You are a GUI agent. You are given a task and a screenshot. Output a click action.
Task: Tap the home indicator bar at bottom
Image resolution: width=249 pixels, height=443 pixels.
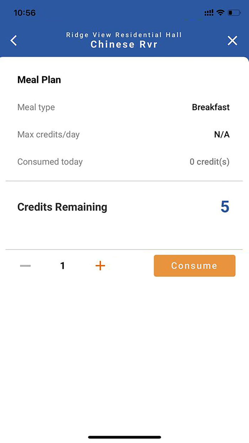[124, 437]
